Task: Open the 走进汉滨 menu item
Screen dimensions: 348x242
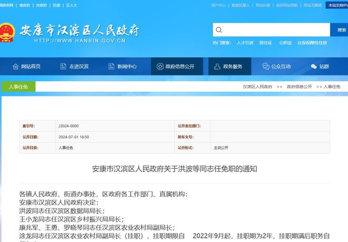Action: pos(74,66)
